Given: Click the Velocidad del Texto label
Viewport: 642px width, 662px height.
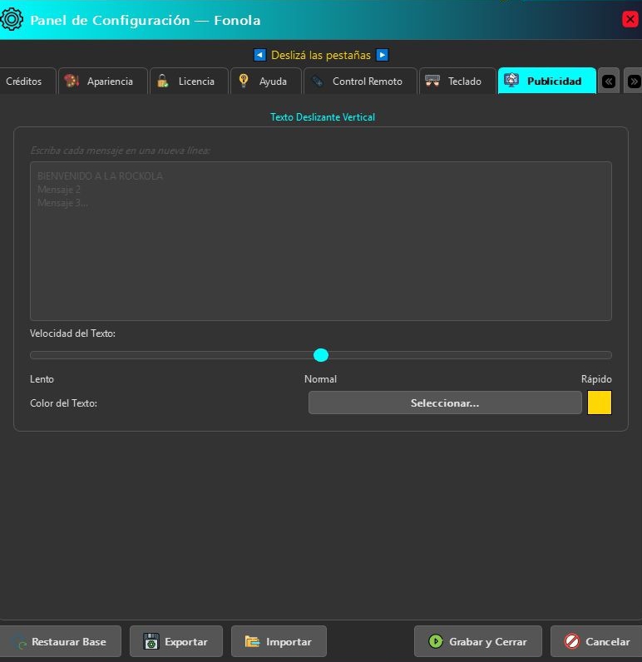Looking at the screenshot, I should coord(72,333).
